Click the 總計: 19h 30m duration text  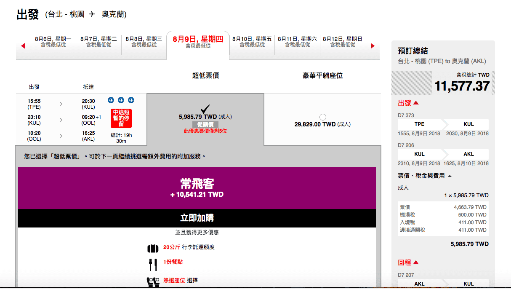121,138
